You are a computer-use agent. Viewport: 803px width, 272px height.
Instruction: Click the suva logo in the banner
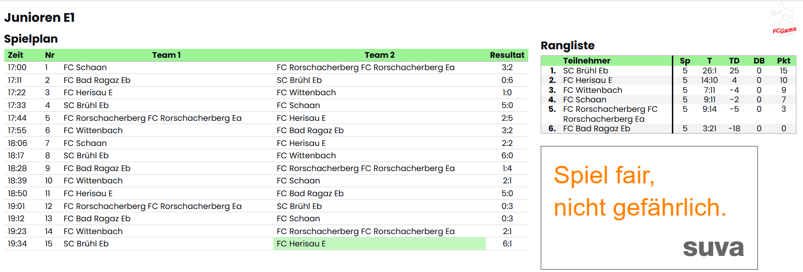point(713,248)
